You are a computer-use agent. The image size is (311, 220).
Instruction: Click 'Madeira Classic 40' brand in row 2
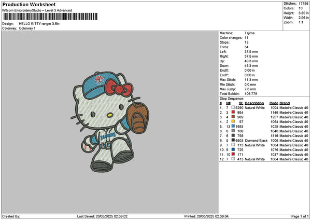click(294, 113)
